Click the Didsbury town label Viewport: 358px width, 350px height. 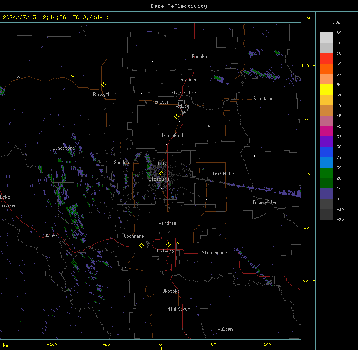[x=159, y=179]
